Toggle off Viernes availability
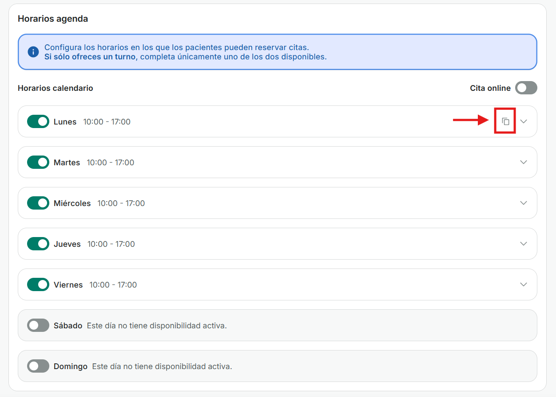Viewport: 556px width, 397px height. 38,284
